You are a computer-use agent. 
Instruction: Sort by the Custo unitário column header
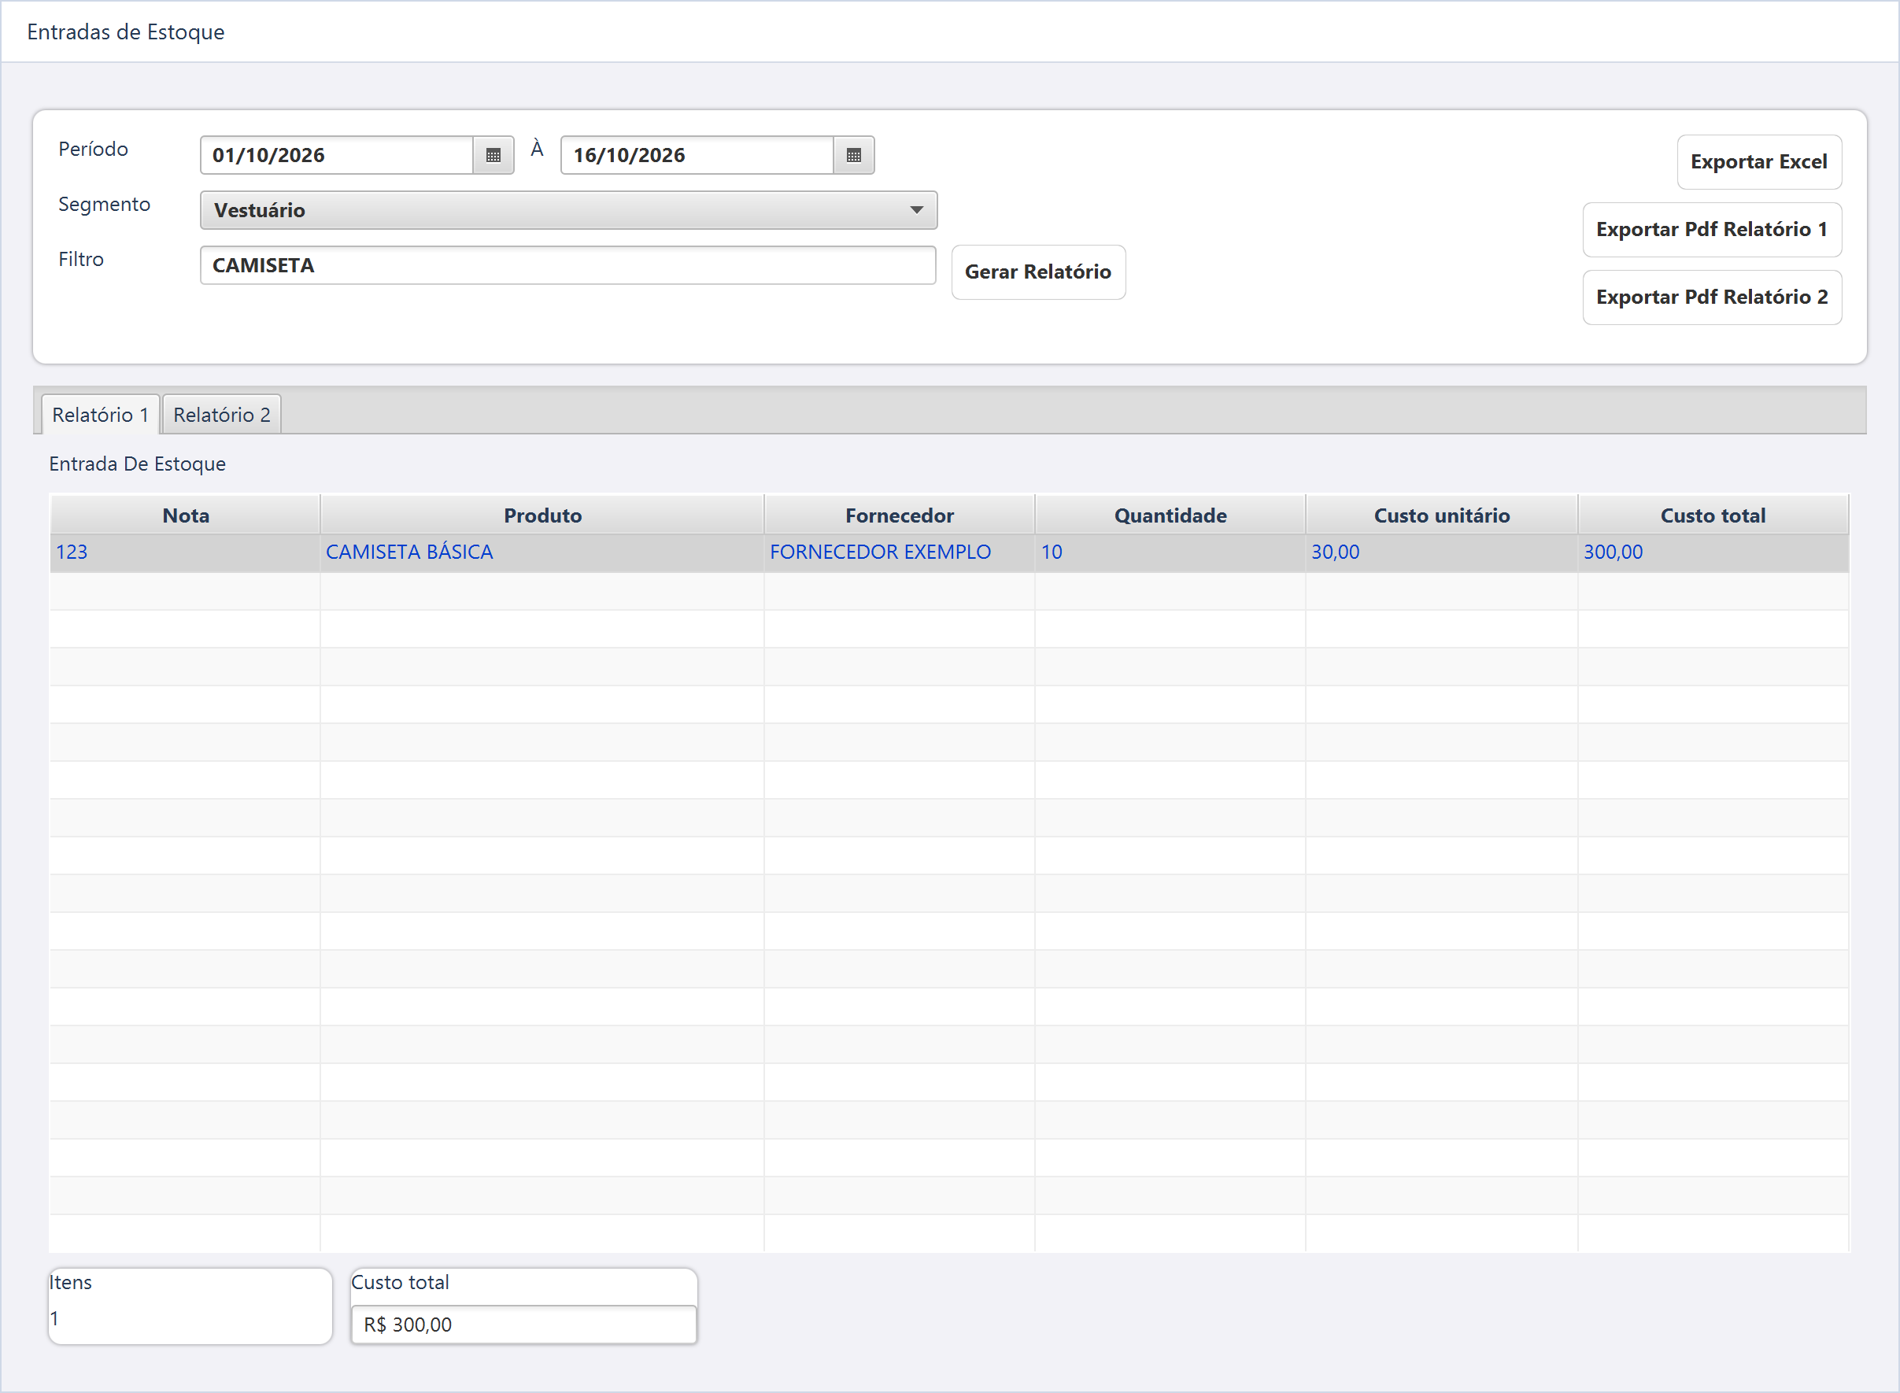tap(1441, 515)
